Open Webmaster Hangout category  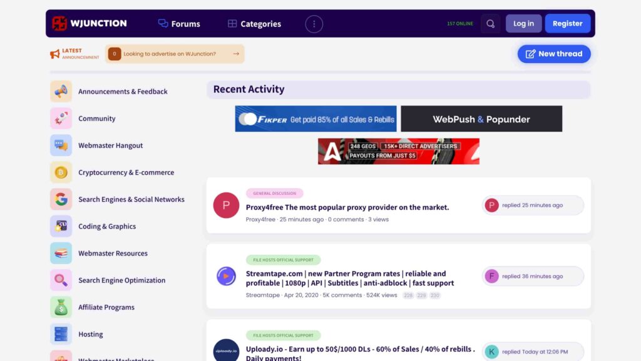point(110,146)
